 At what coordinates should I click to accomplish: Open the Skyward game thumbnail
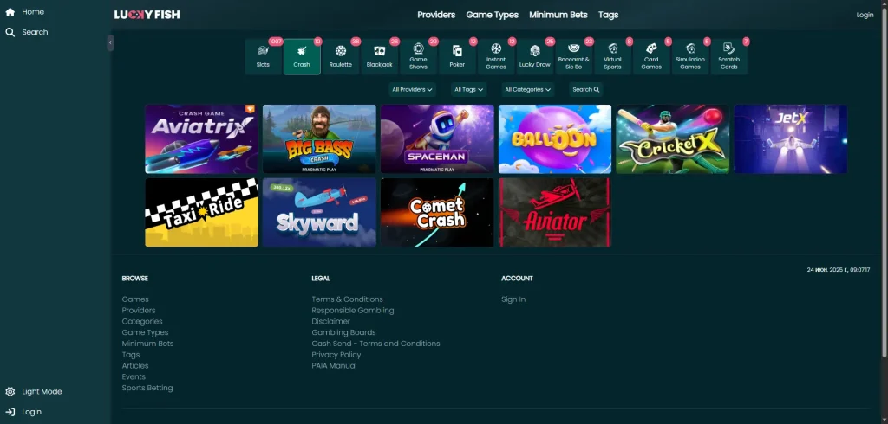[319, 213]
